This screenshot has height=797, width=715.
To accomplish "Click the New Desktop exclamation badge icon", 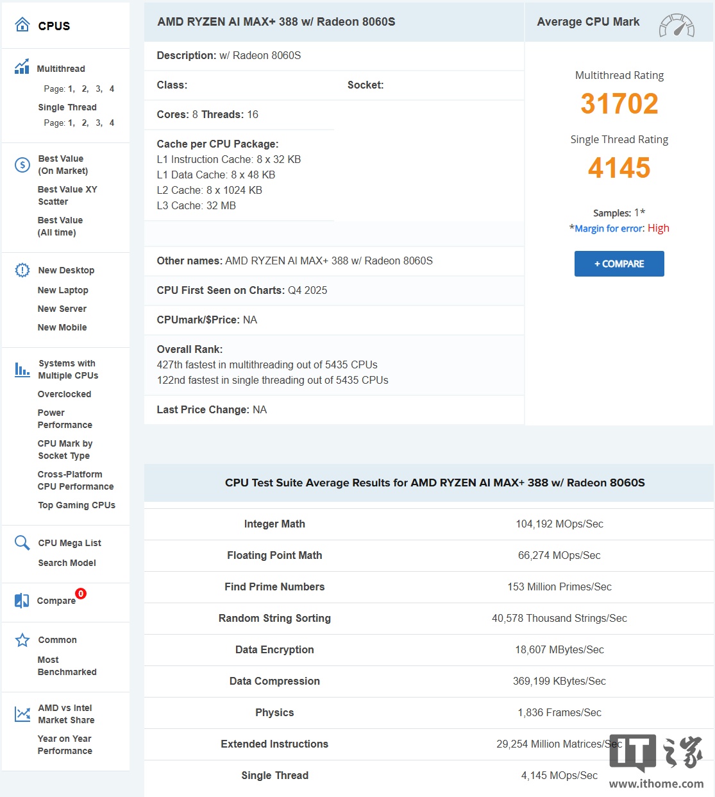I will [x=21, y=270].
